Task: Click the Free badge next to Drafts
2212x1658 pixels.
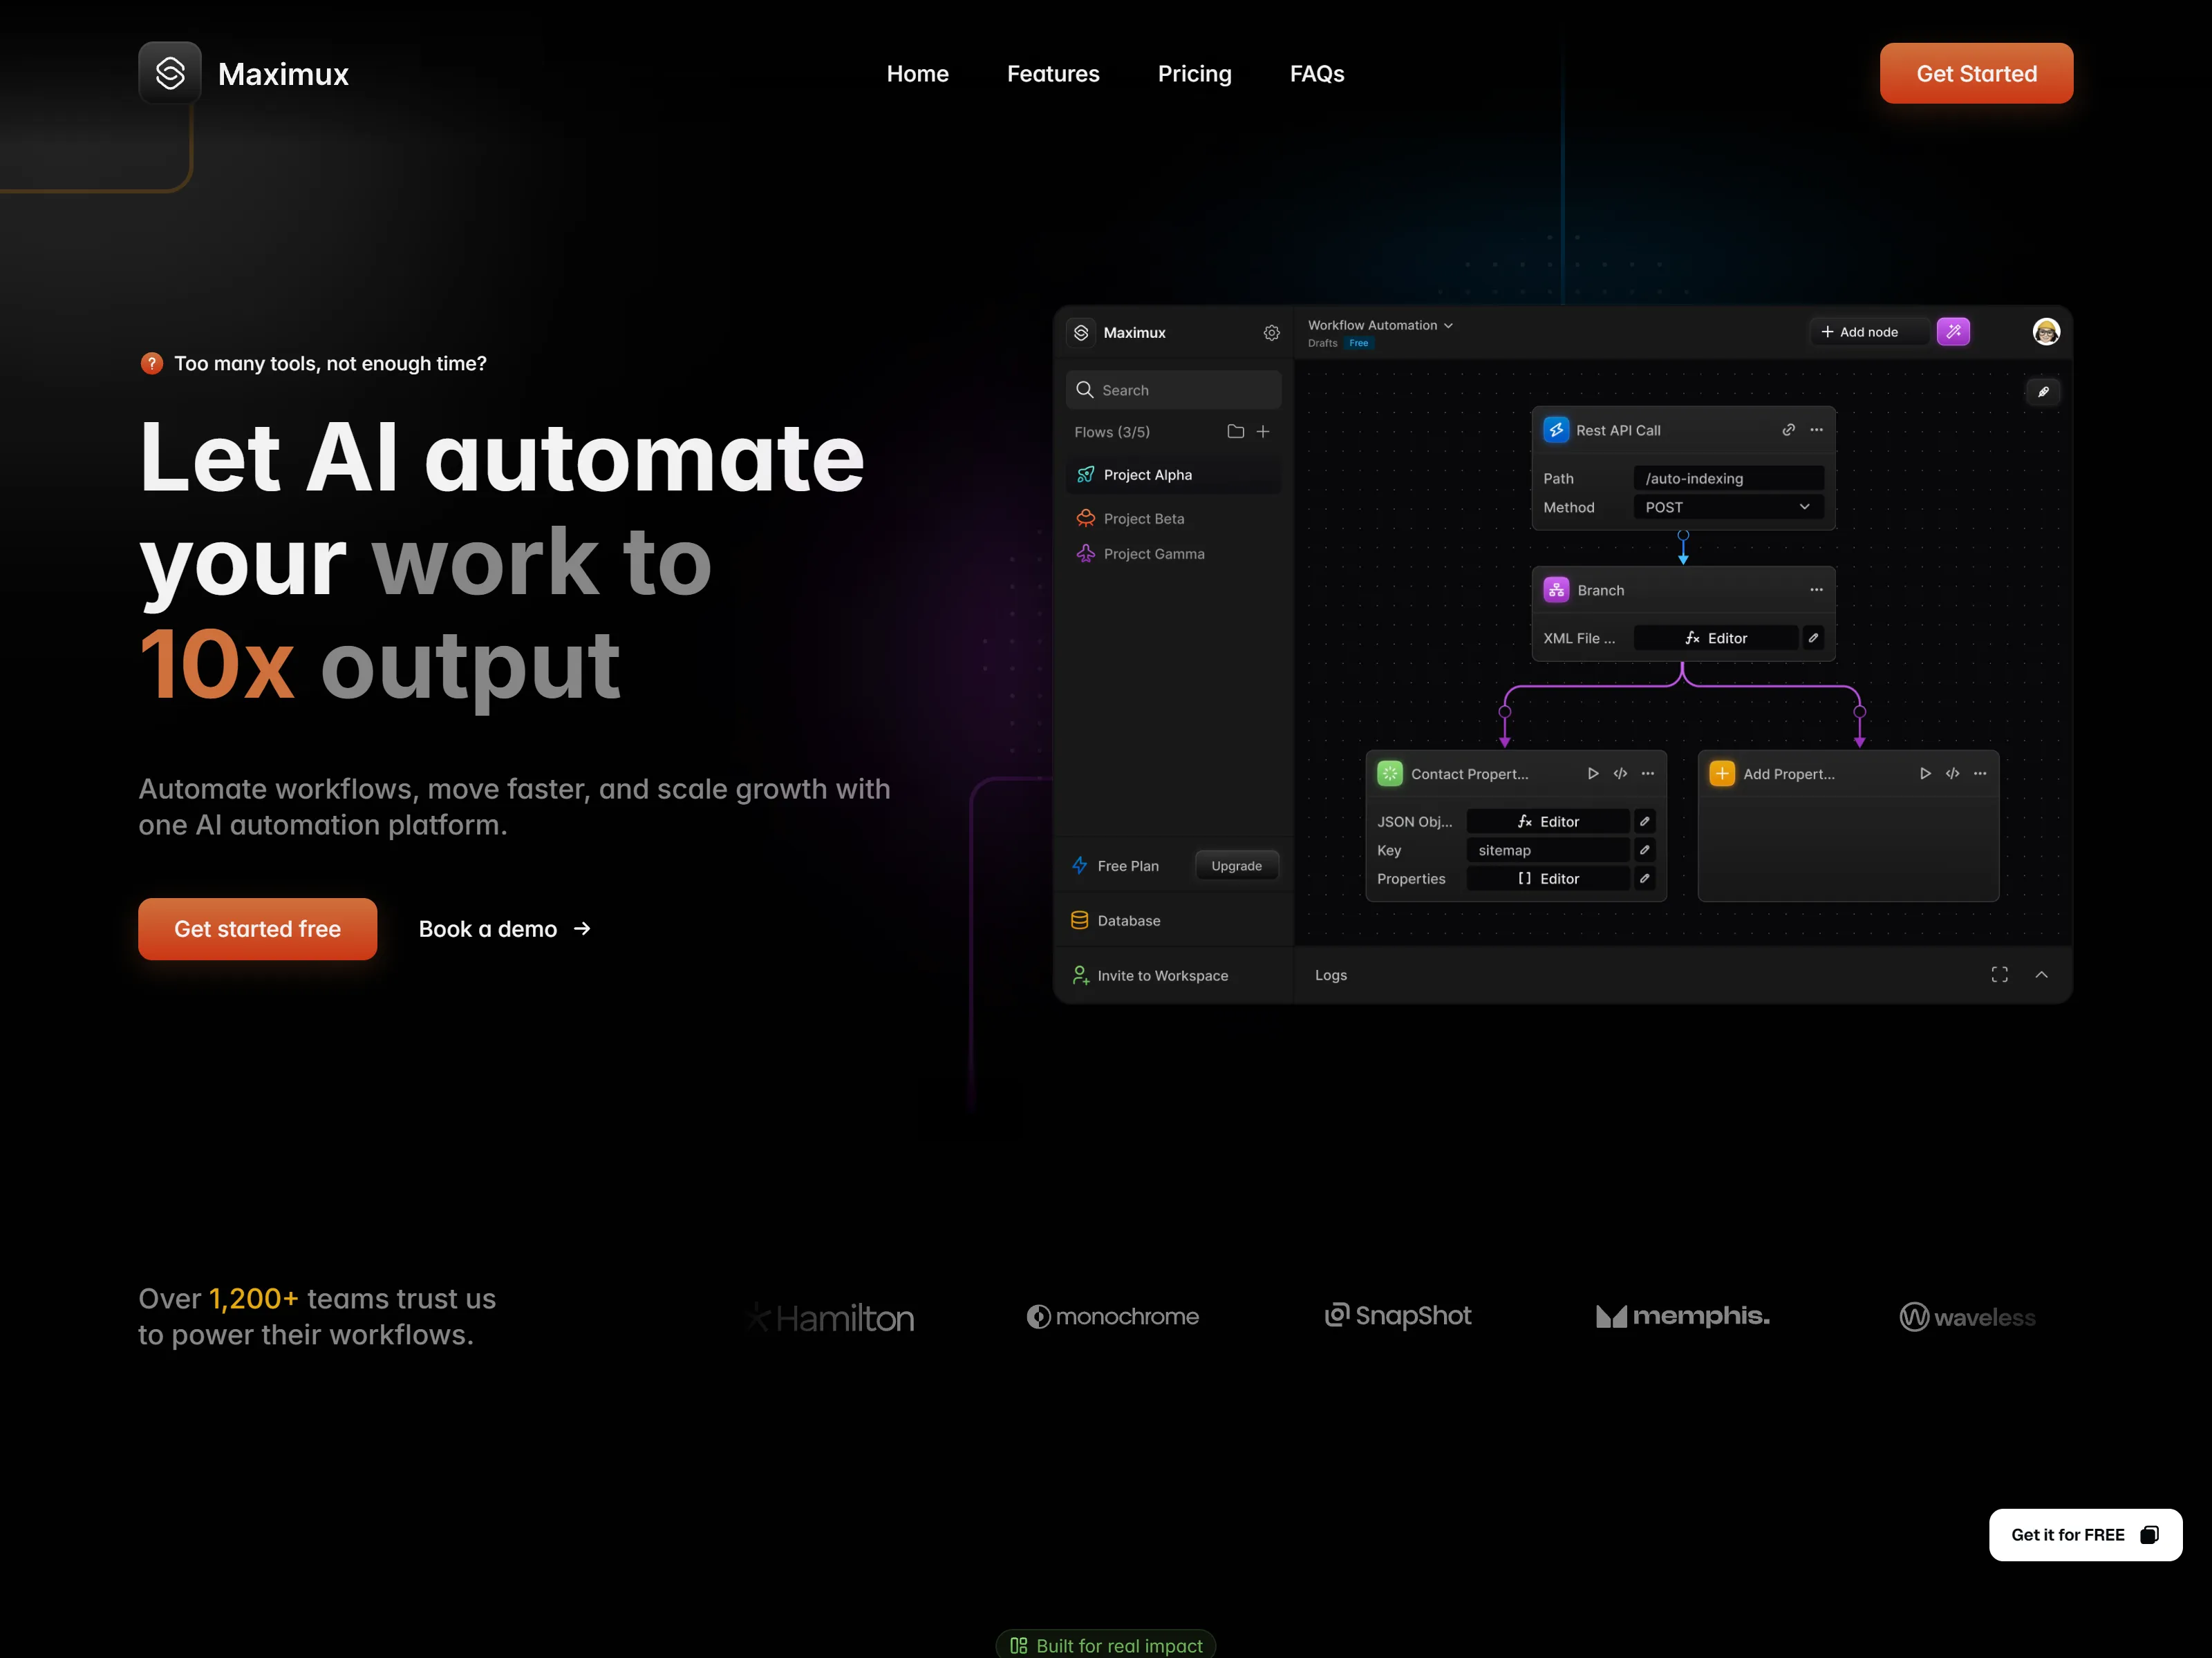Action: (1358, 343)
